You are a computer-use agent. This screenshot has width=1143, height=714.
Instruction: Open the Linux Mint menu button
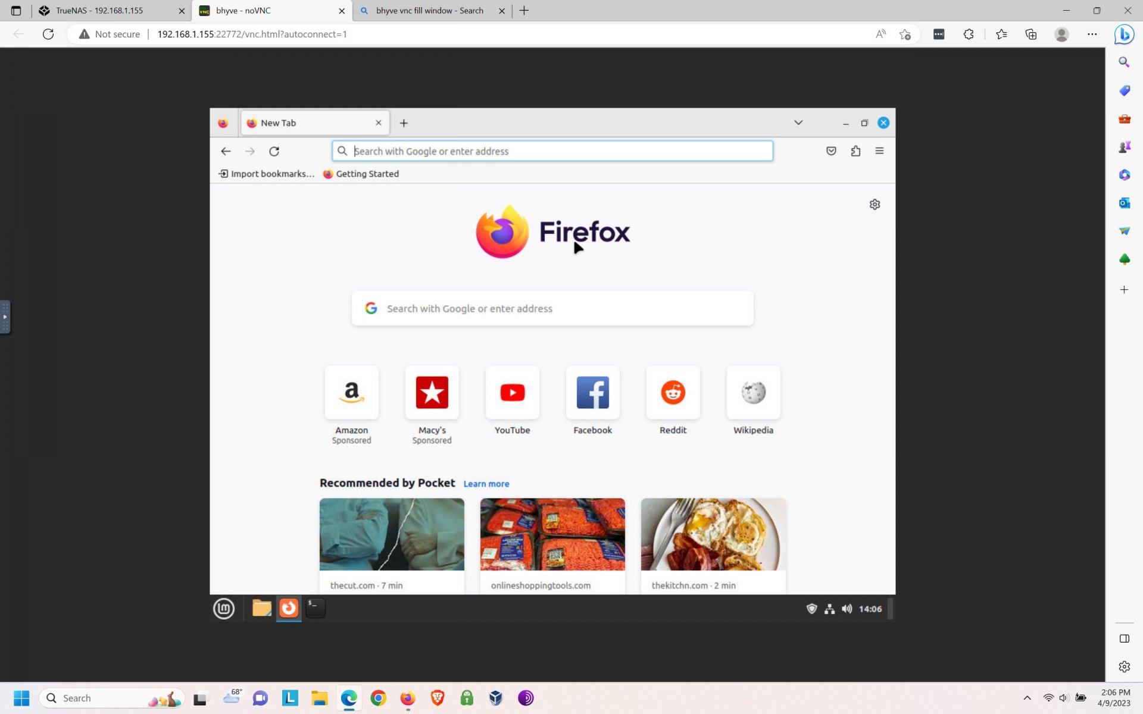point(224,608)
